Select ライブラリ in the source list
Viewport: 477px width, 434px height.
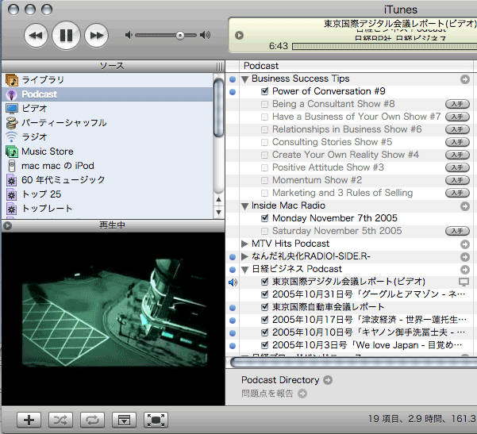click(43, 80)
